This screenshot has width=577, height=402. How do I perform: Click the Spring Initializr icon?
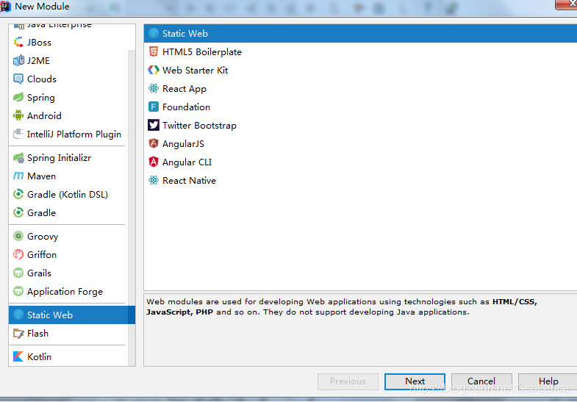[x=18, y=158]
